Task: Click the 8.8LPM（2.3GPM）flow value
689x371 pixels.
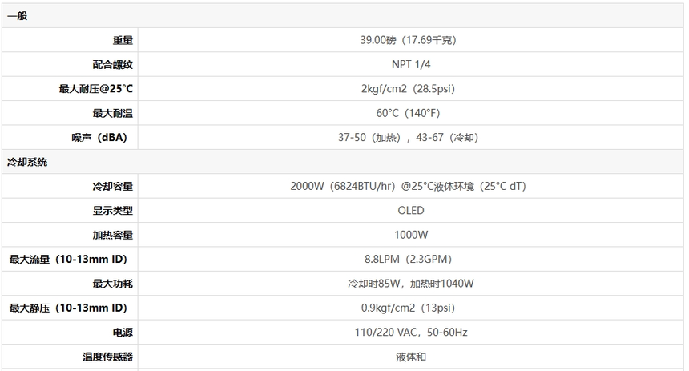Action: [410, 260]
